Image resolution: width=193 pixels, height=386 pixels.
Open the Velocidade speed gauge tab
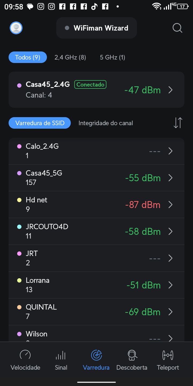(25, 355)
